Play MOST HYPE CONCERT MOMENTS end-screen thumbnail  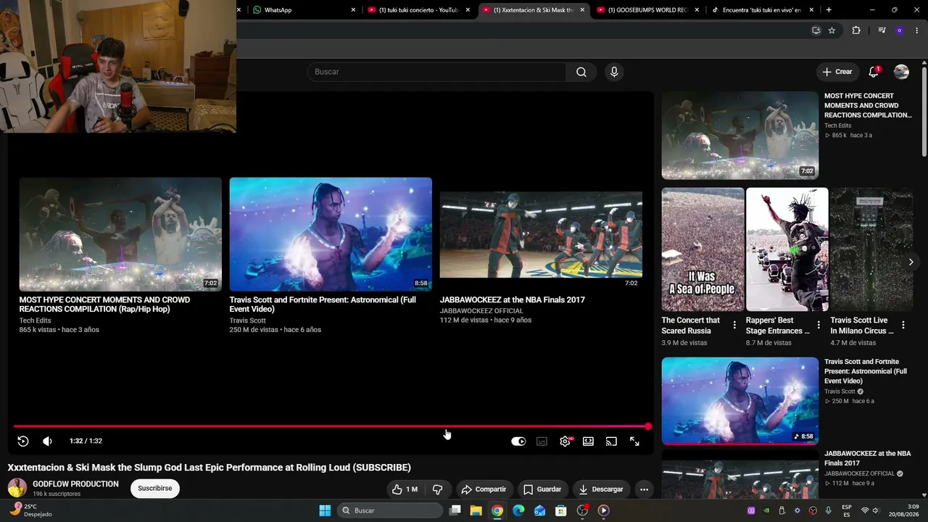coord(120,234)
